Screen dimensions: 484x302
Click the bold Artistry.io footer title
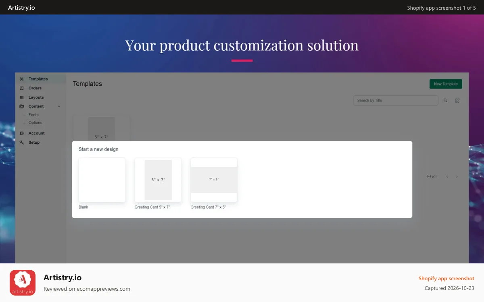pos(63,277)
